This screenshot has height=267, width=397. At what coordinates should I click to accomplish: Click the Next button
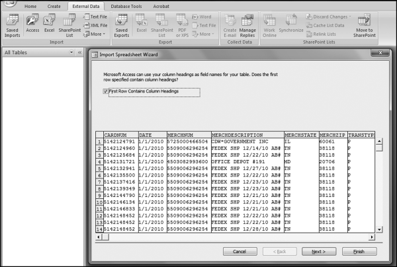(319, 252)
